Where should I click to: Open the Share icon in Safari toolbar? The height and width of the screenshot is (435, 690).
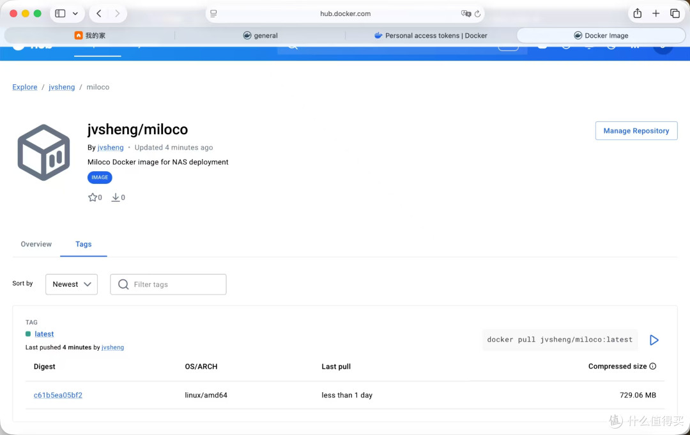637,13
